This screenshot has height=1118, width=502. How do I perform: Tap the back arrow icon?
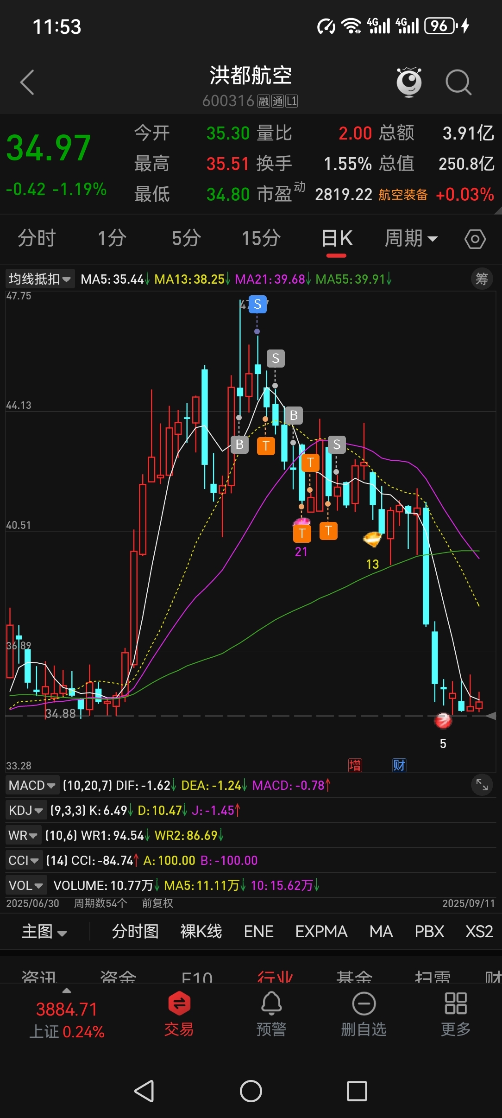(27, 83)
